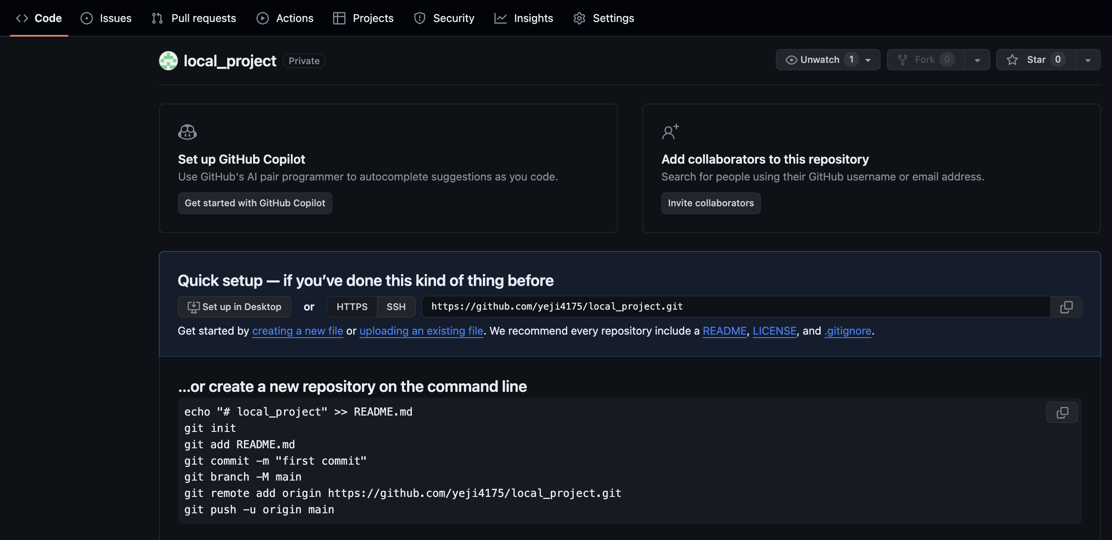The height and width of the screenshot is (540, 1112).
Task: Toggle Unwatch for this repository
Action: pyautogui.click(x=819, y=59)
